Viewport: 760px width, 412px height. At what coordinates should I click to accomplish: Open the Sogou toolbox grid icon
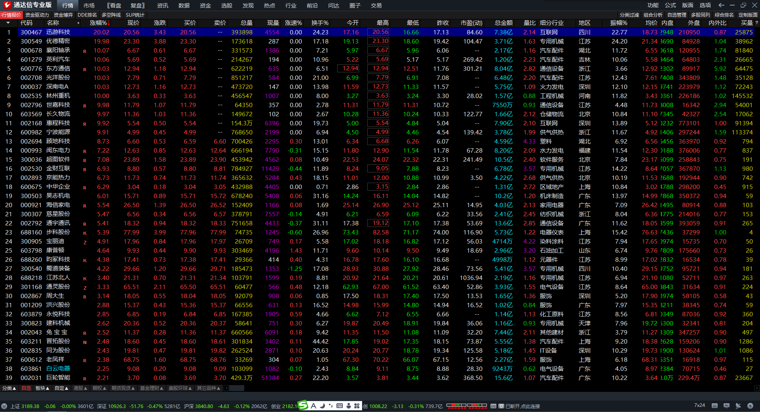(357, 406)
